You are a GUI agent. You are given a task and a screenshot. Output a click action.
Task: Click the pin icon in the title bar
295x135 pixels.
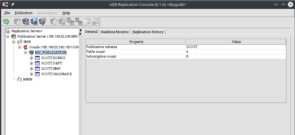[13, 4]
